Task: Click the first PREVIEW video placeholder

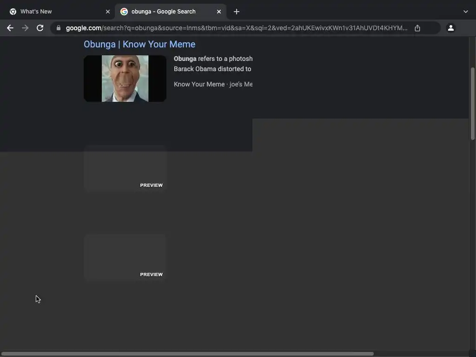Action: [x=125, y=168]
